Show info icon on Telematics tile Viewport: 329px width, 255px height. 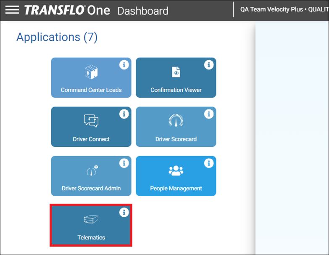124,212
